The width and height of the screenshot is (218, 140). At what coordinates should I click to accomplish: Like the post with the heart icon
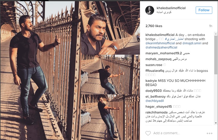pyautogui.click(x=148, y=133)
